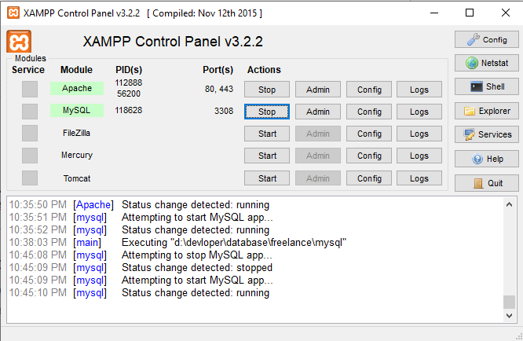The height and width of the screenshot is (341, 523).
Task: Click MySQL PID 118628
Action: click(129, 111)
